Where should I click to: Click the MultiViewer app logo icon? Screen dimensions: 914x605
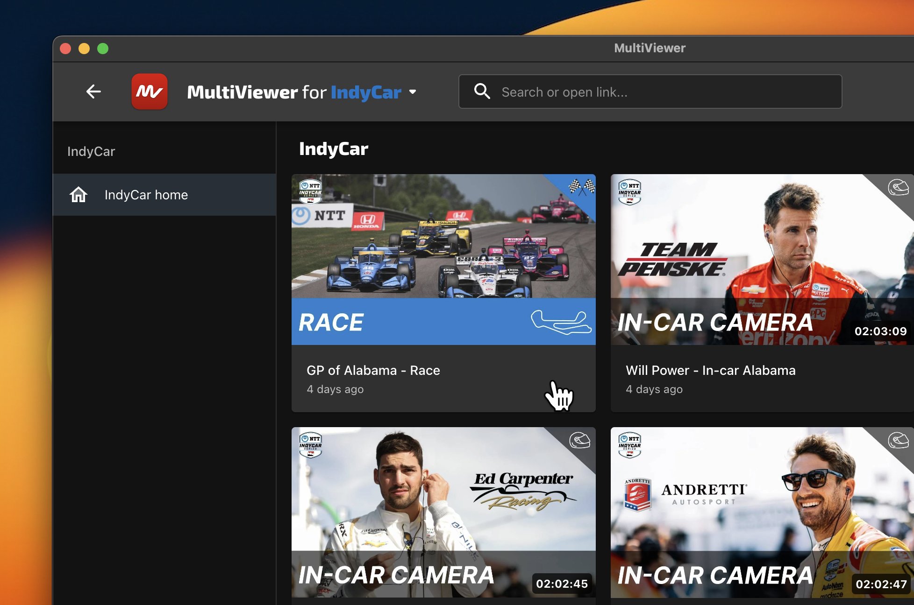click(150, 91)
